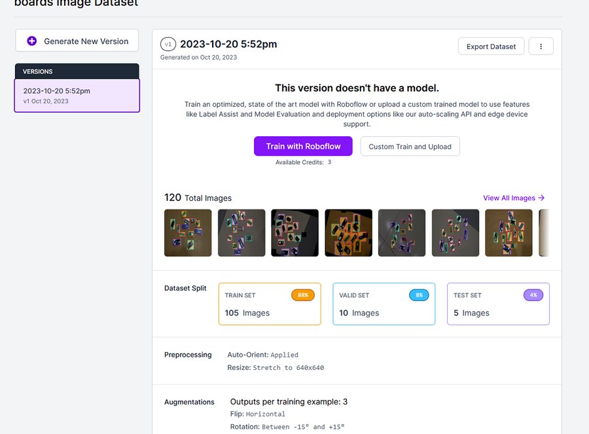Select the Valid Set card
Screen dimensions: 589x434
[384, 304]
